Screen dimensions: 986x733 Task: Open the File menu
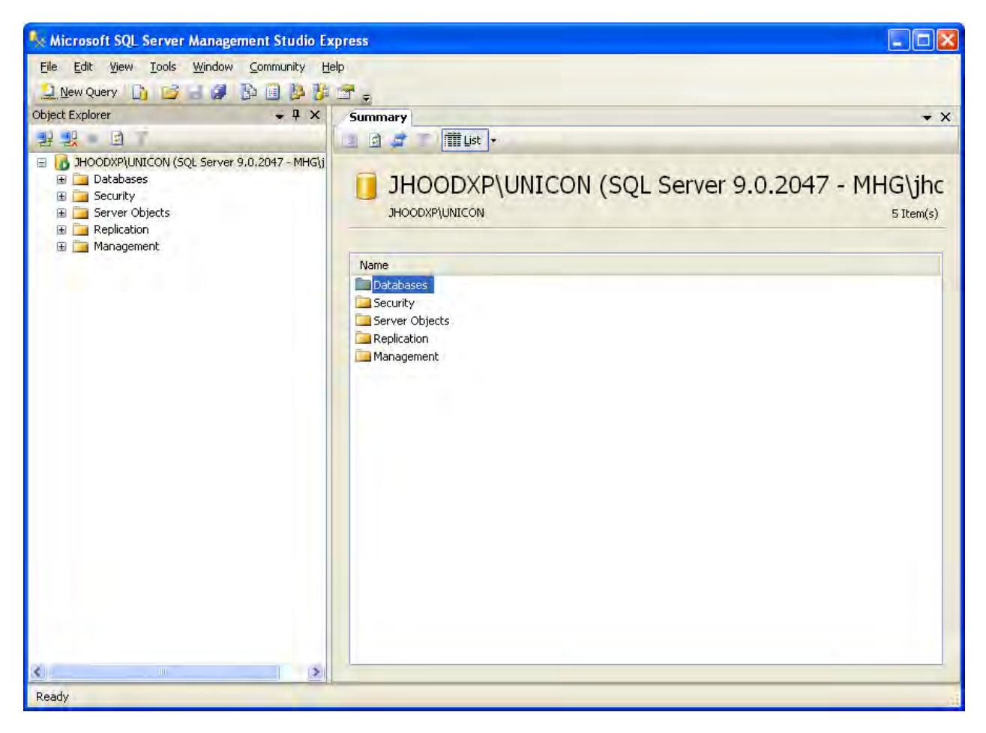click(x=48, y=67)
